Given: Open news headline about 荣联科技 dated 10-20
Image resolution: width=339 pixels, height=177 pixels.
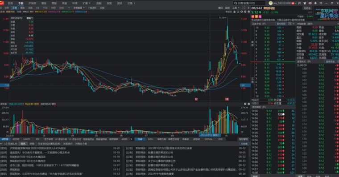Looking at the screenshot, I should coord(38,149).
